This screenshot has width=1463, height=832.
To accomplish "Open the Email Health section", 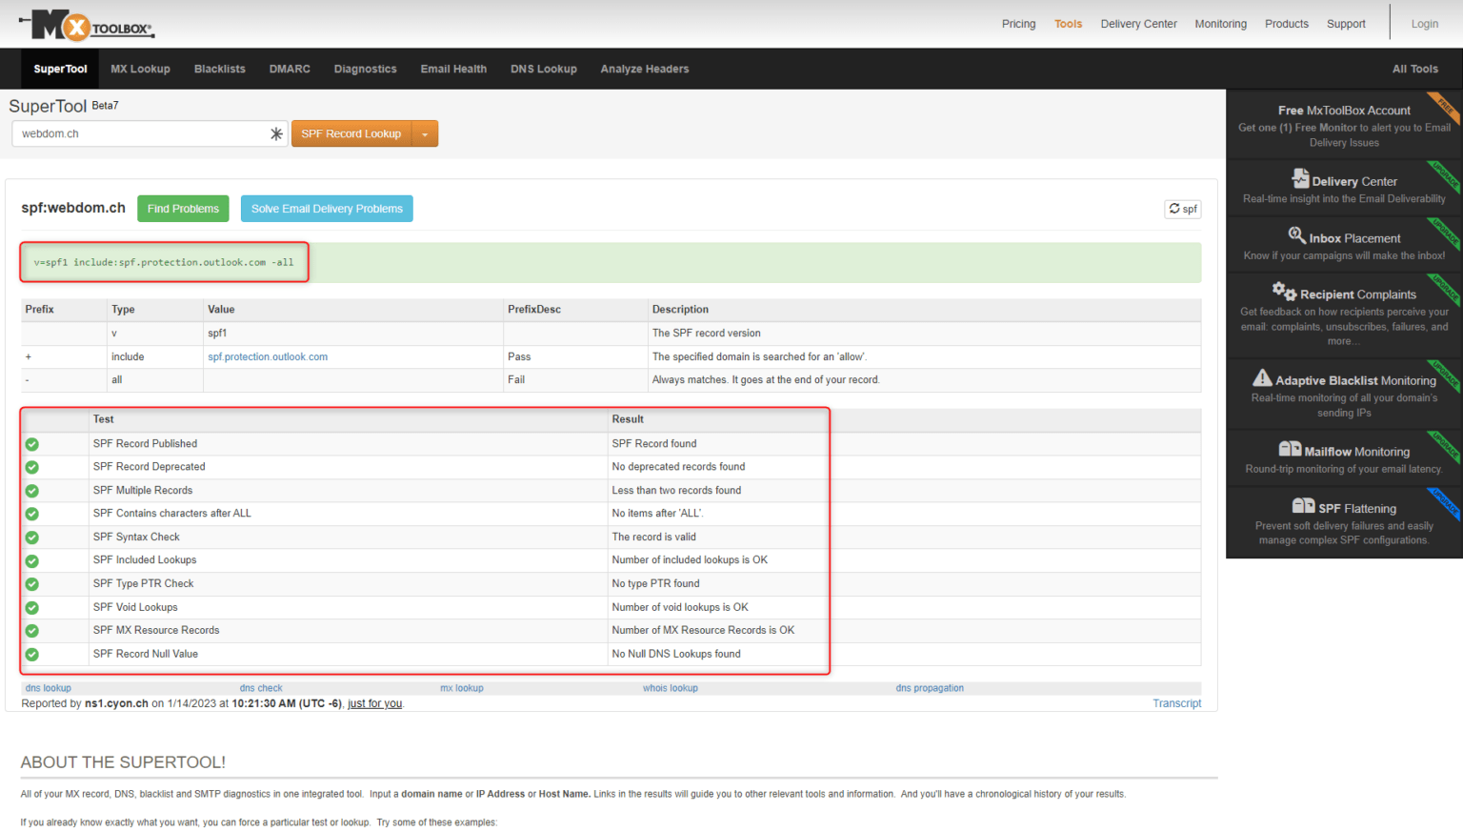I will pos(453,69).
